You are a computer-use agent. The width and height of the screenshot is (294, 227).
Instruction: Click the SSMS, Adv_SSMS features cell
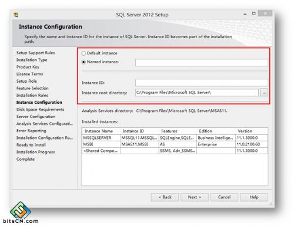(x=178, y=151)
